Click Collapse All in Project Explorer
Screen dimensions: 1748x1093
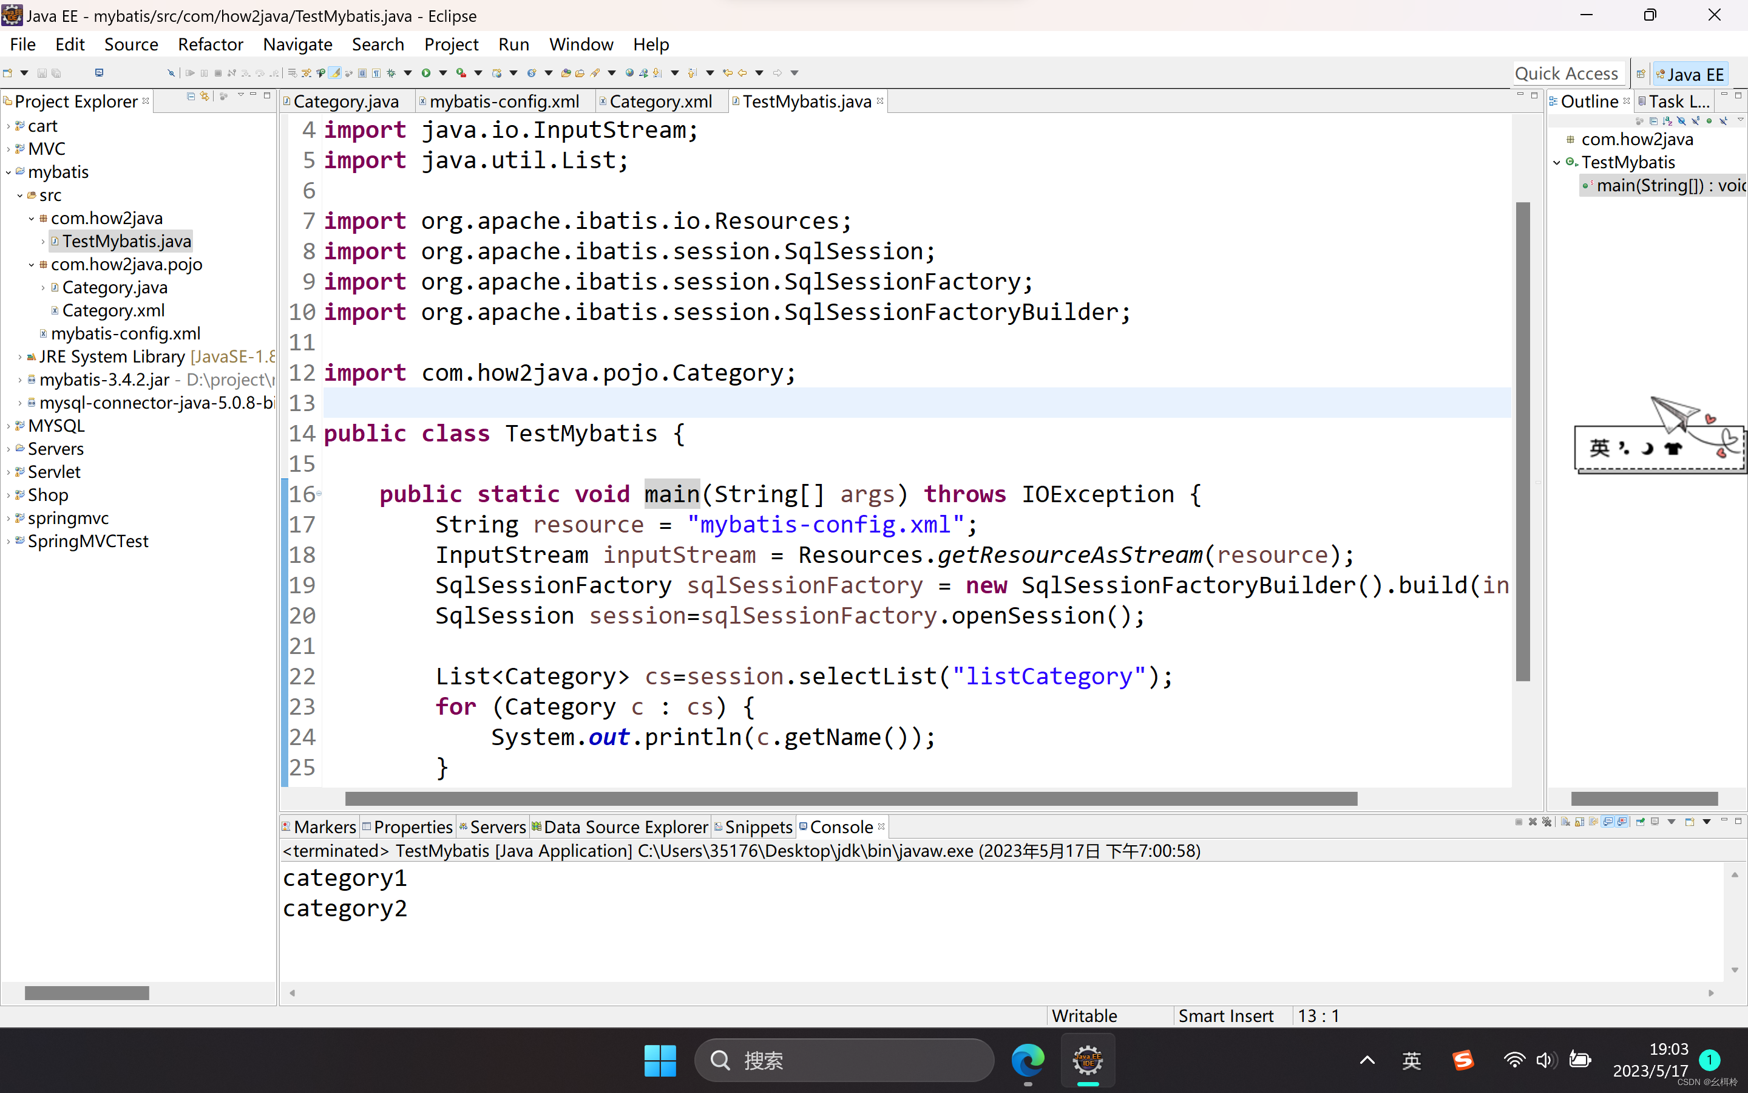[x=191, y=96]
